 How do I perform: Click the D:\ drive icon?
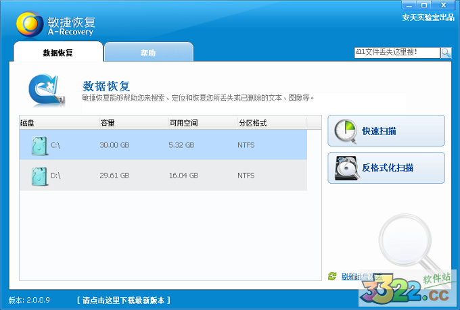tap(40, 176)
